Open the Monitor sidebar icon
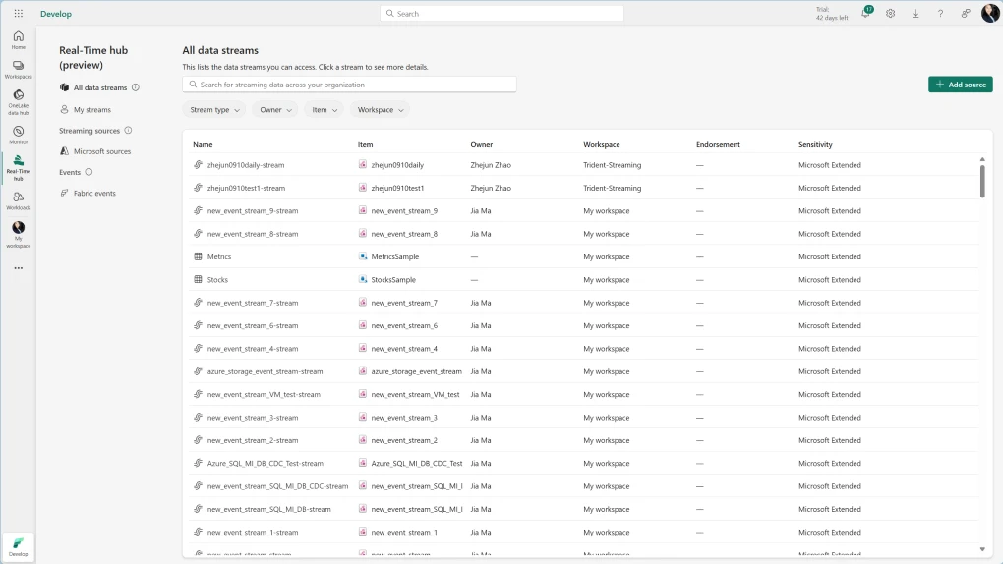This screenshot has width=1003, height=564. pyautogui.click(x=18, y=134)
